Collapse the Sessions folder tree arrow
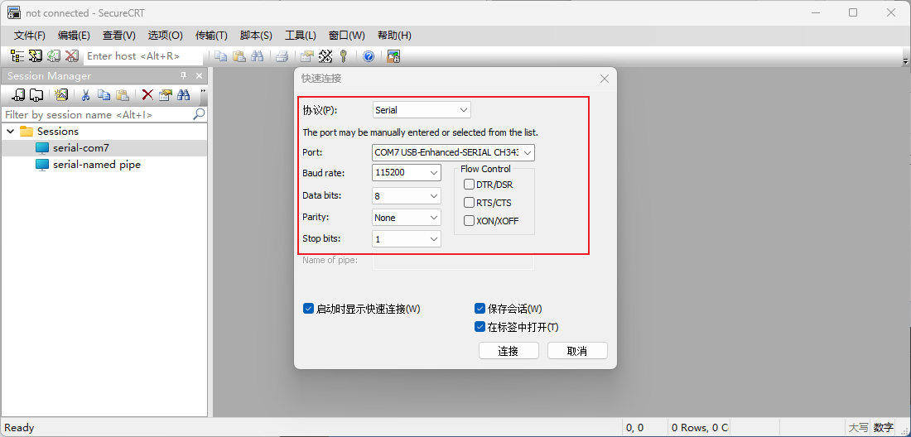This screenshot has height=437, width=911. click(11, 131)
